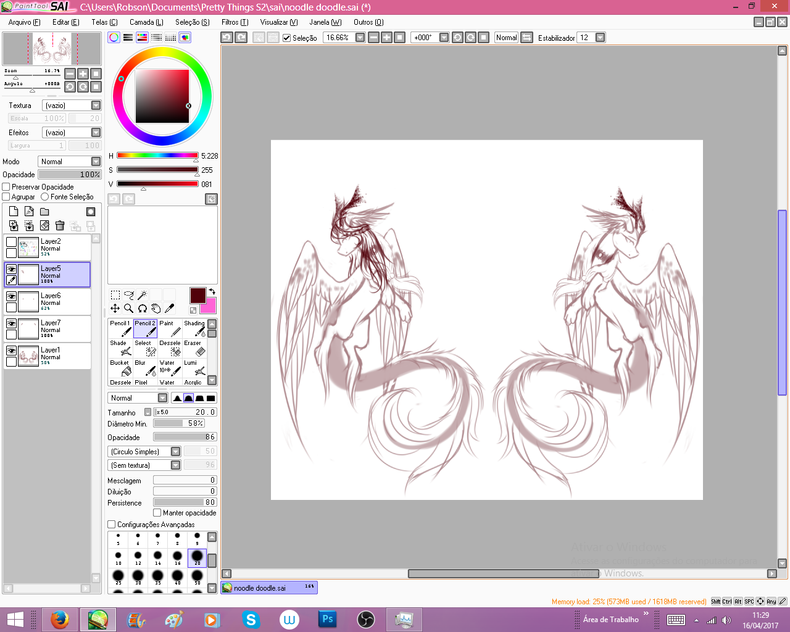Switch to the noodle doodle.sai document tab
The height and width of the screenshot is (632, 790).
point(269,588)
